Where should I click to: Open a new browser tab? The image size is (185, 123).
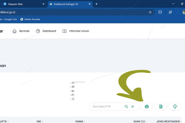pyautogui.click(x=97, y=4)
